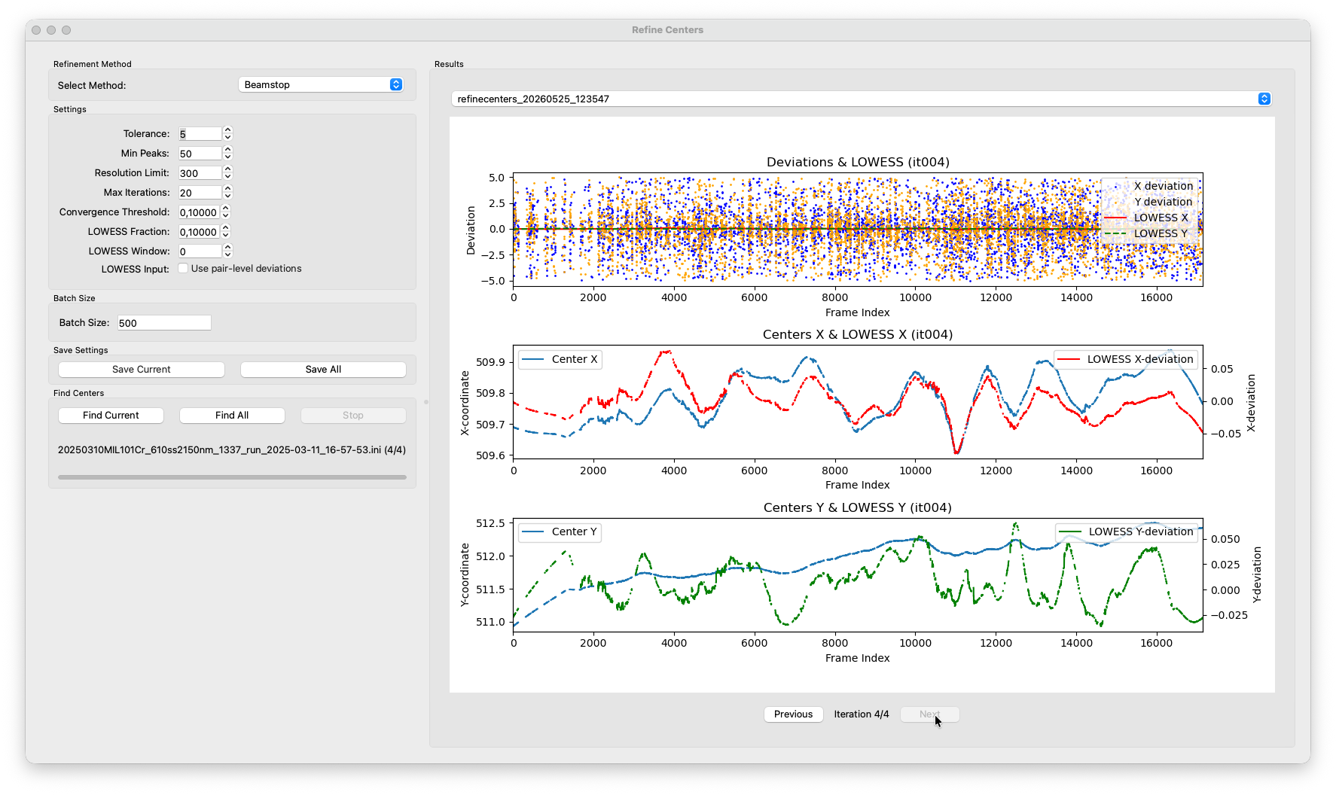The image size is (1336, 795).
Task: Click the Tolerance input field
Action: (200, 134)
